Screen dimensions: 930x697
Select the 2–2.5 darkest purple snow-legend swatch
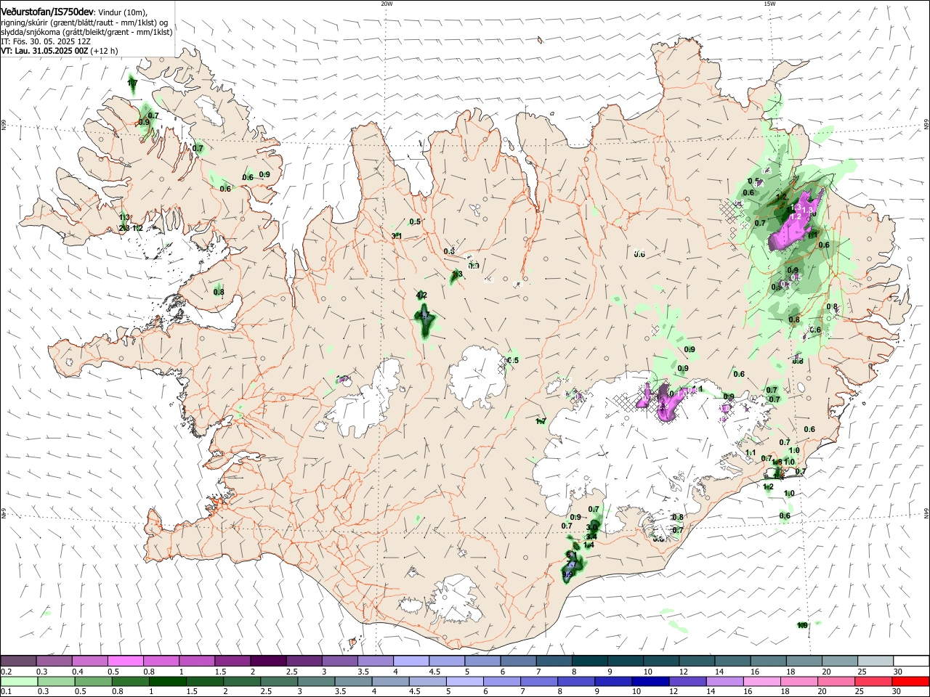pyautogui.click(x=268, y=661)
